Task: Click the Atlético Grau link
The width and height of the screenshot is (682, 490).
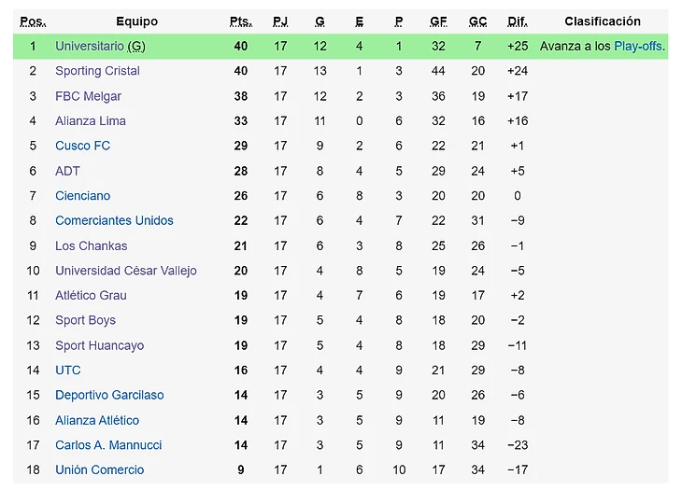Action: pos(91,295)
